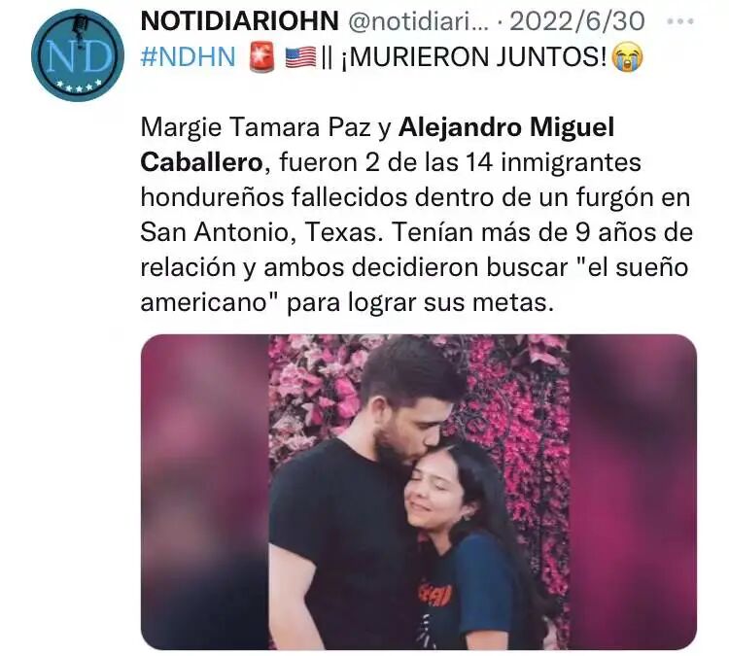729x656 pixels.
Task: Click the ¡MURIERON JUNTOS! headline text
Action: point(474,57)
